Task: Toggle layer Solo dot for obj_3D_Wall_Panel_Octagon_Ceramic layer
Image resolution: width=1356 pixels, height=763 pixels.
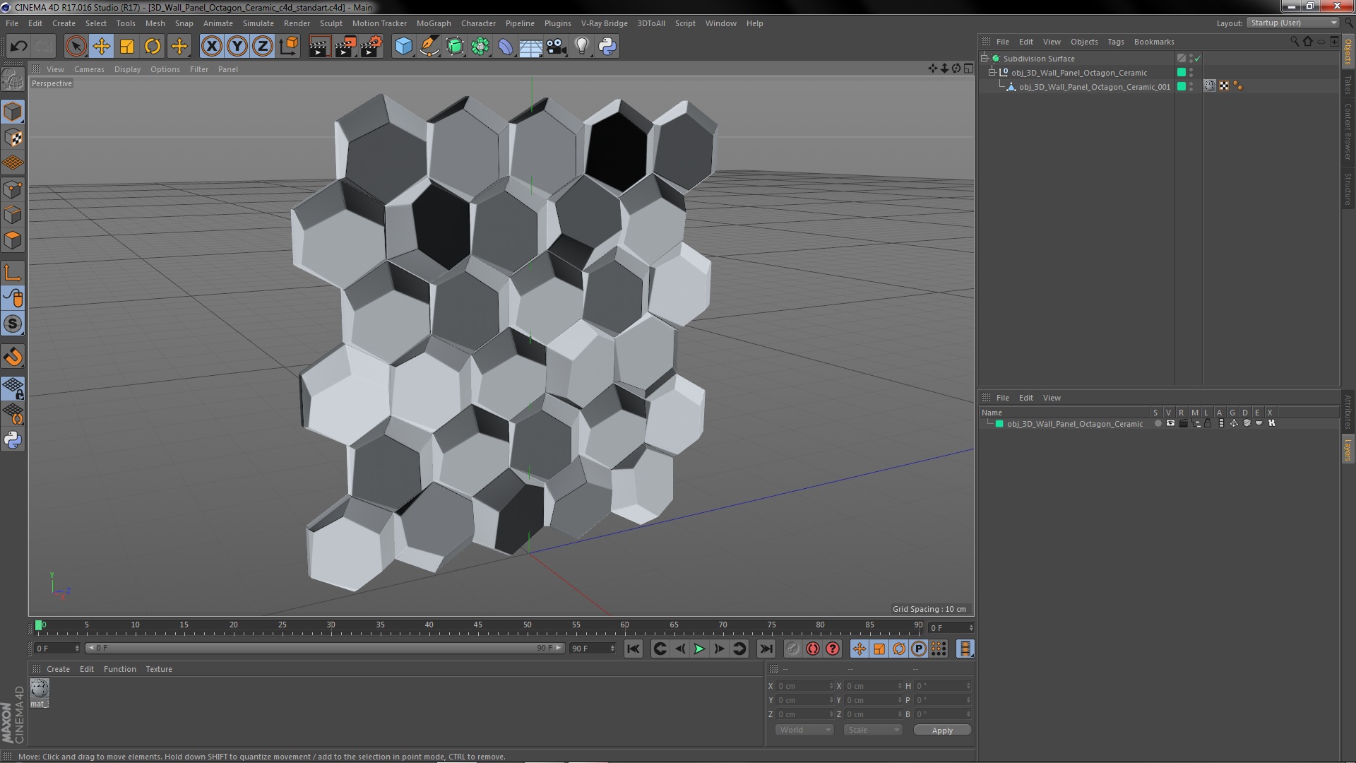Action: coord(1158,424)
